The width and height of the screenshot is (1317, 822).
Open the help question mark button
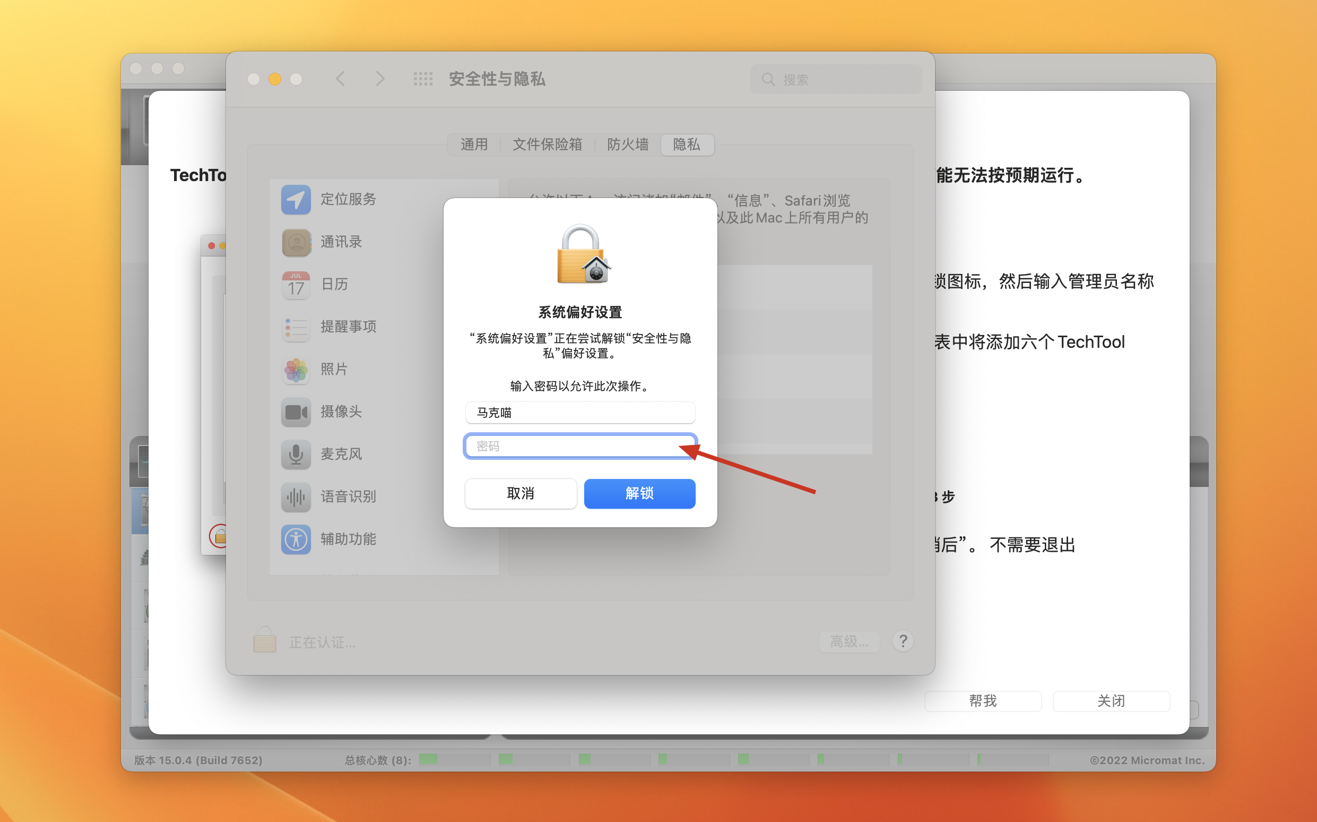903,641
